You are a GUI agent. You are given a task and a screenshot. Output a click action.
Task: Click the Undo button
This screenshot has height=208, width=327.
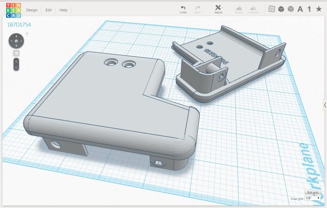click(183, 10)
